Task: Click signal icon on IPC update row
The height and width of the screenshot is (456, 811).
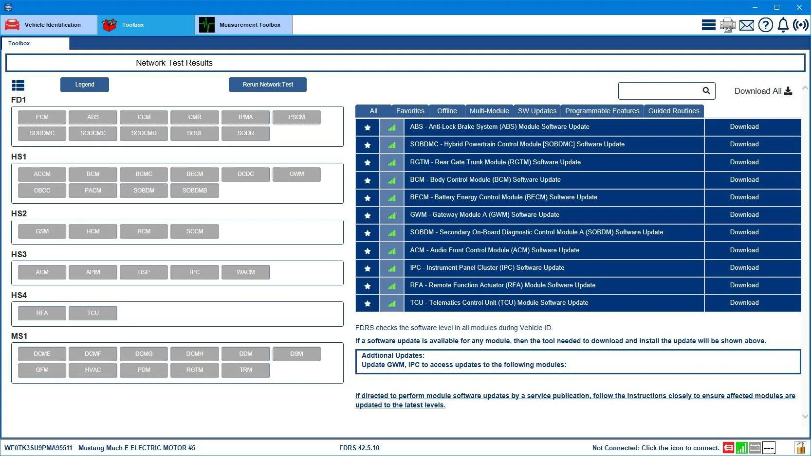Action: (392, 268)
